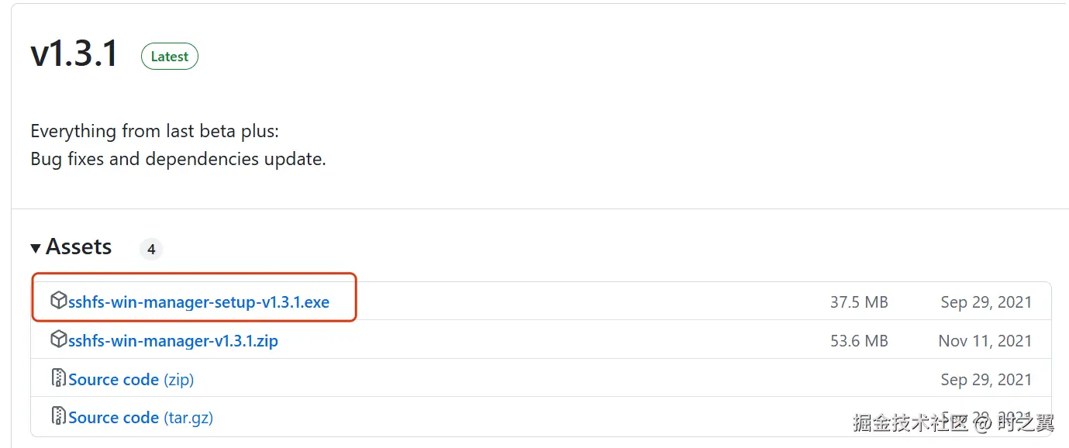Click the 53.6 MB file size

859,341
